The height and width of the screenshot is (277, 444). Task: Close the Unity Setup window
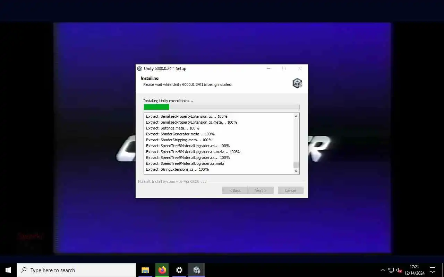click(300, 69)
